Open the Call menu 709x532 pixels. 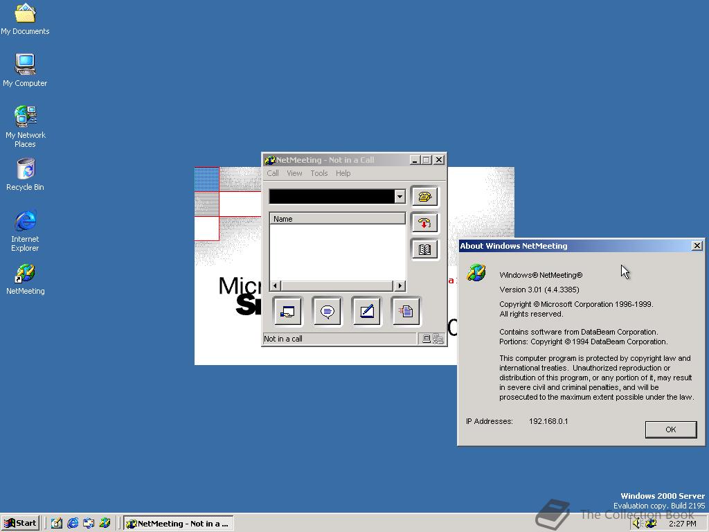[x=273, y=173]
